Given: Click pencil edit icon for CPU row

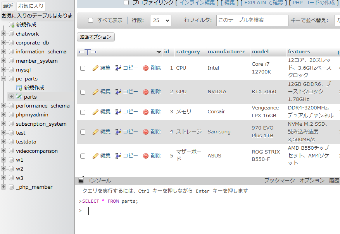Looking at the screenshot, I should click(95, 68).
